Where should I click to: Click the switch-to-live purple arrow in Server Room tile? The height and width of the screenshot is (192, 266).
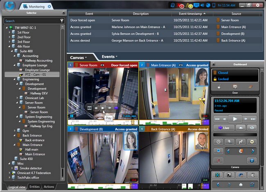click(x=116, y=108)
